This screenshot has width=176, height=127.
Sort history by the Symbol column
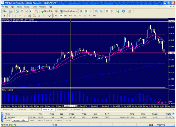[69, 114]
